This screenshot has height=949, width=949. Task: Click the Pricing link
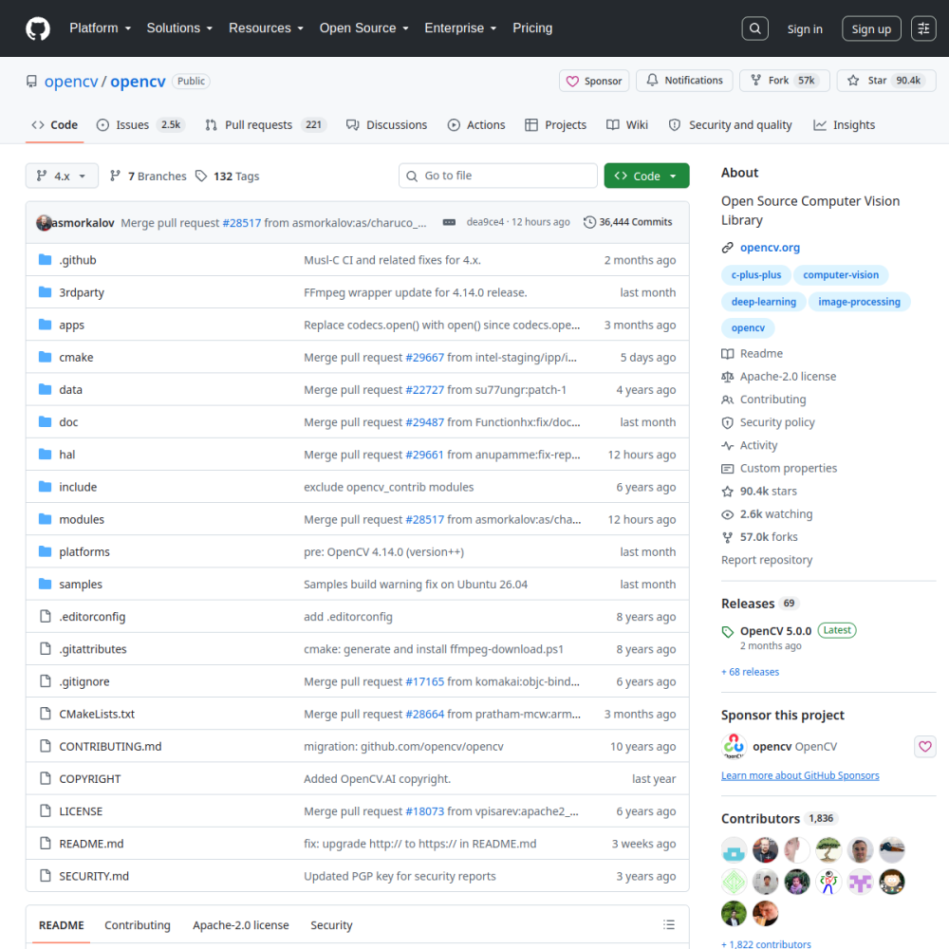point(532,28)
